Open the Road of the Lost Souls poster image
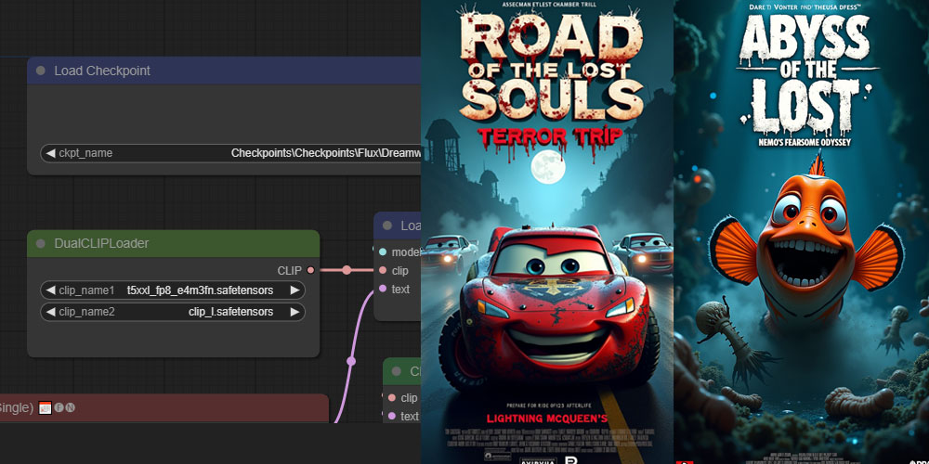The width and height of the screenshot is (929, 464). click(x=547, y=232)
